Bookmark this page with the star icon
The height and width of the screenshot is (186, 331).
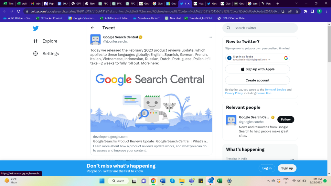click(297, 11)
